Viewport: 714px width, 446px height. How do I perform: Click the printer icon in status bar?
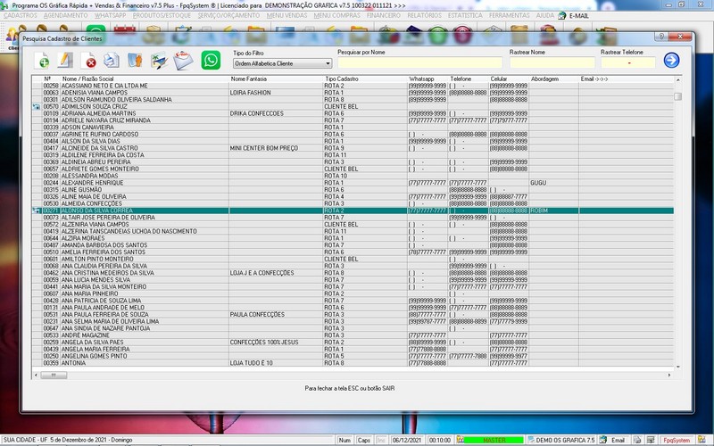point(637,440)
